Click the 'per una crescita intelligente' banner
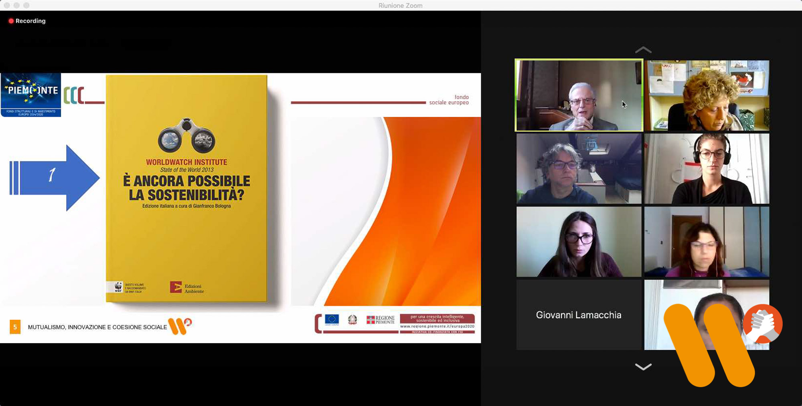 pos(437,319)
